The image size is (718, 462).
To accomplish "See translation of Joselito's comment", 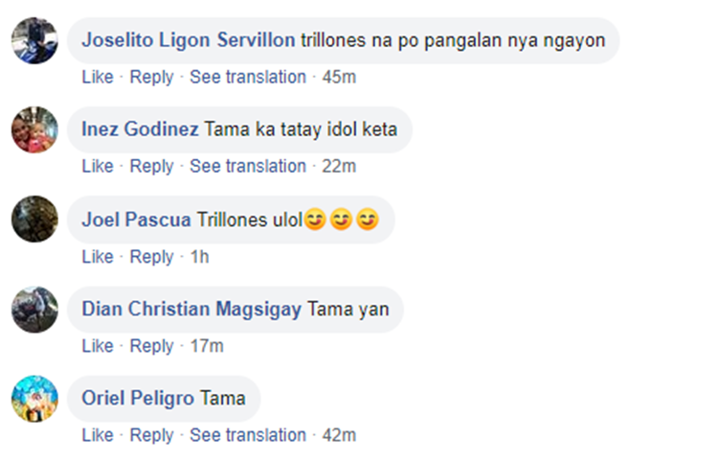I will [248, 77].
